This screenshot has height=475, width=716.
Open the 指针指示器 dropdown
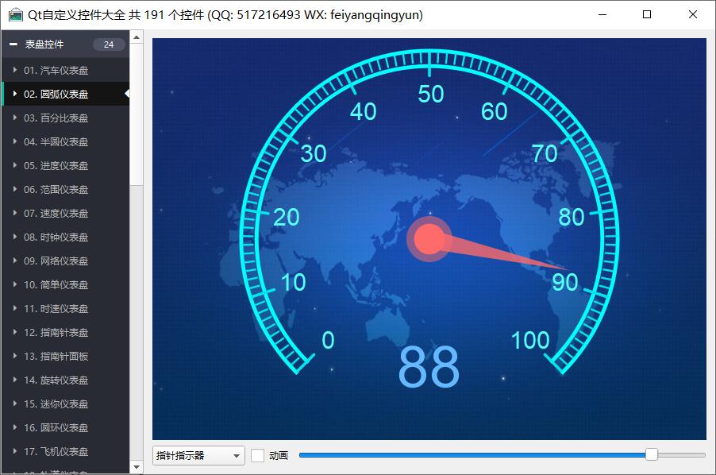[198, 455]
